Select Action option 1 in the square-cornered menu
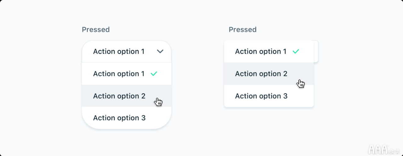Viewport: 403px width, 156px height. click(x=269, y=51)
